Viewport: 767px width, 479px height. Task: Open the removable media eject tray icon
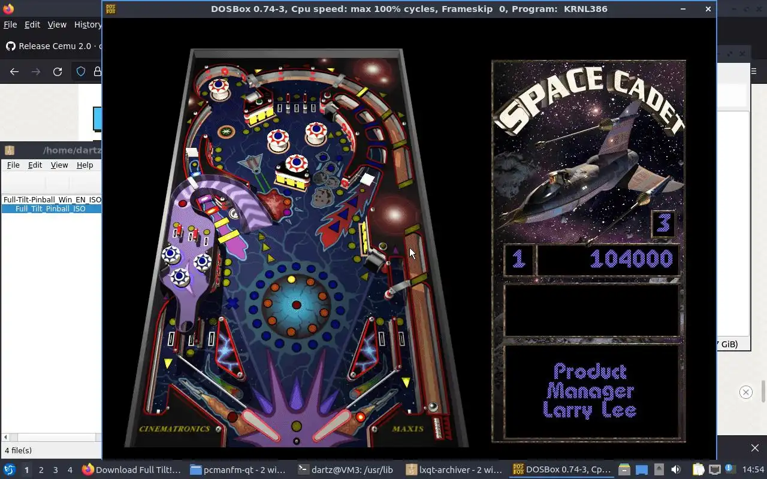[659, 470]
